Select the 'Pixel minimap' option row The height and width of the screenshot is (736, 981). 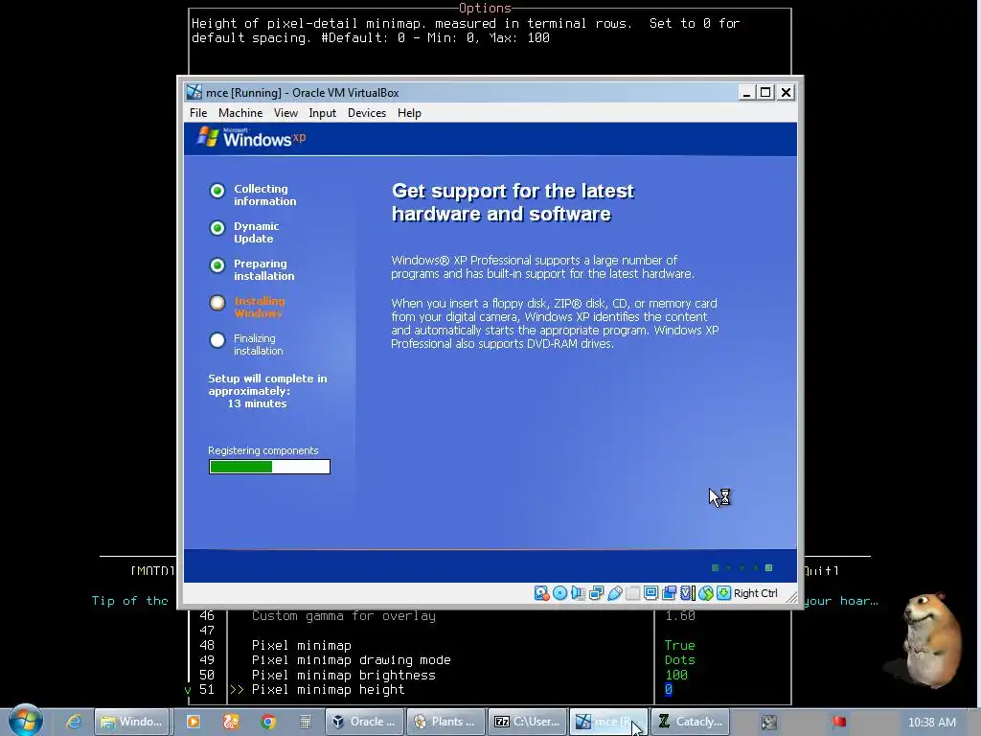[302, 646]
